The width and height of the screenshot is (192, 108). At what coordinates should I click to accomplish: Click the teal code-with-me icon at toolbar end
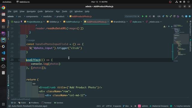pyautogui.click(x=190, y=16)
